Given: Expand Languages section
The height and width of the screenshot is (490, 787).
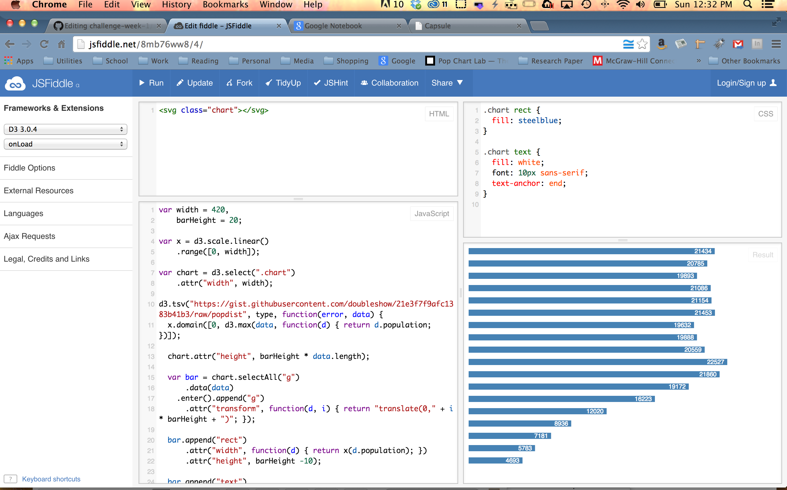Looking at the screenshot, I should click(66, 213).
